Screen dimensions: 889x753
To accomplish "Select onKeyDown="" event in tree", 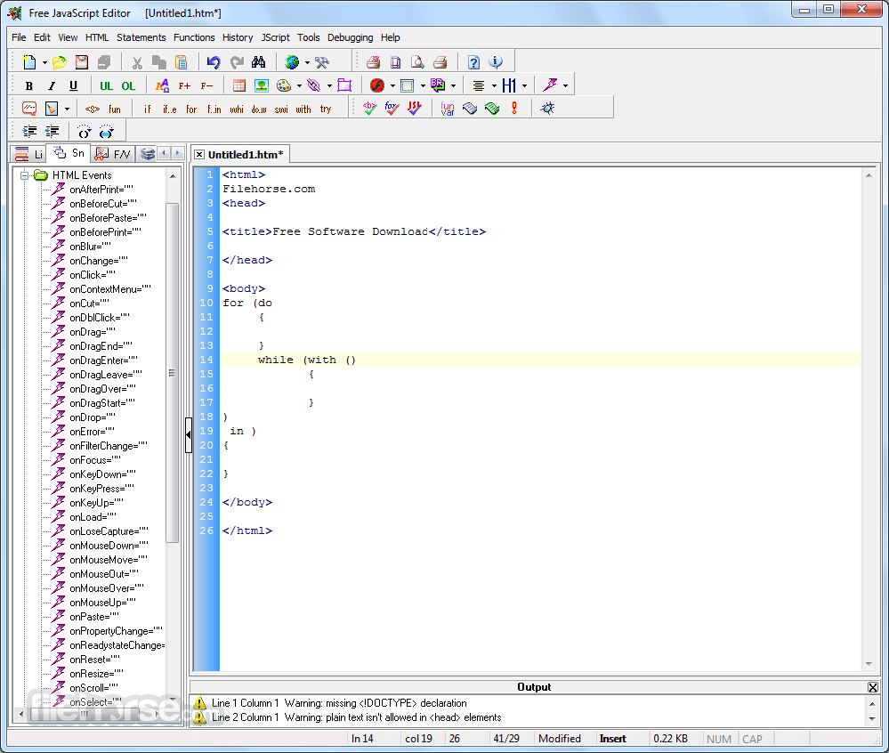I will click(102, 474).
